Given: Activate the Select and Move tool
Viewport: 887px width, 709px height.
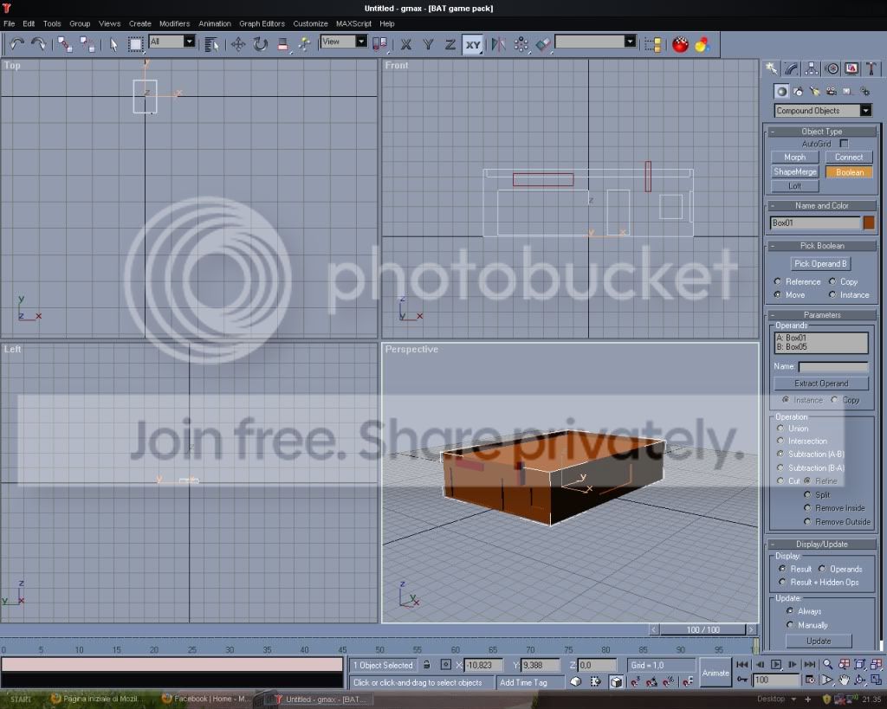Looking at the screenshot, I should click(x=238, y=44).
